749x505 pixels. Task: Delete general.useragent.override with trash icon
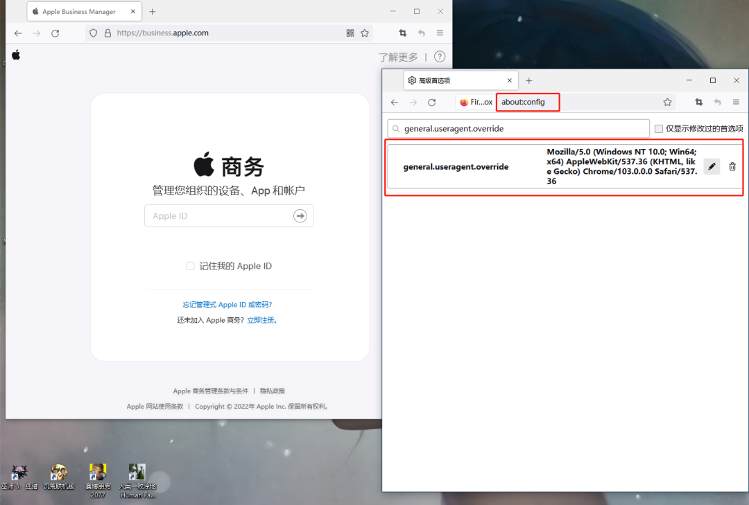(x=732, y=166)
